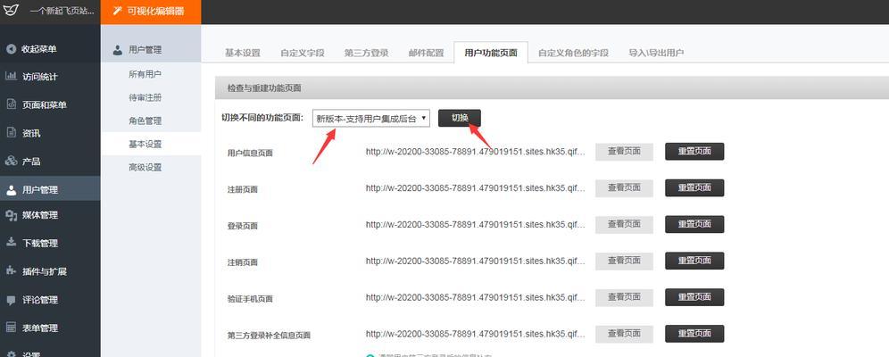Image resolution: width=889 pixels, height=357 pixels.
Task: Click the 注册页面 URL text
Action: (475, 188)
